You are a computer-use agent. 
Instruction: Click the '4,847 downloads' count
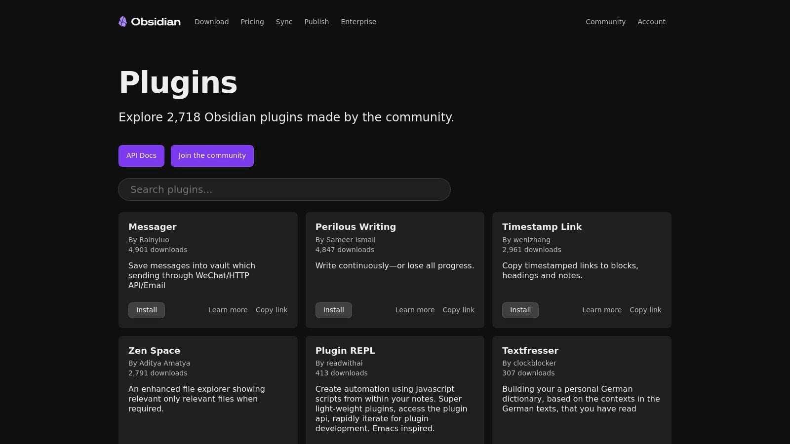(x=345, y=250)
